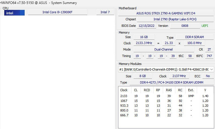Image resolution: width=215 pixels, height=129 pixels.
Task: Open the memory module selector dropdown arrow
Action: point(211,69)
